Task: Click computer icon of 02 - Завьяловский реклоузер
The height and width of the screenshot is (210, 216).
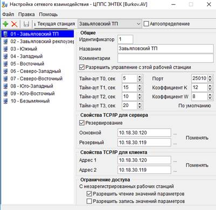Action: [x=5, y=42]
